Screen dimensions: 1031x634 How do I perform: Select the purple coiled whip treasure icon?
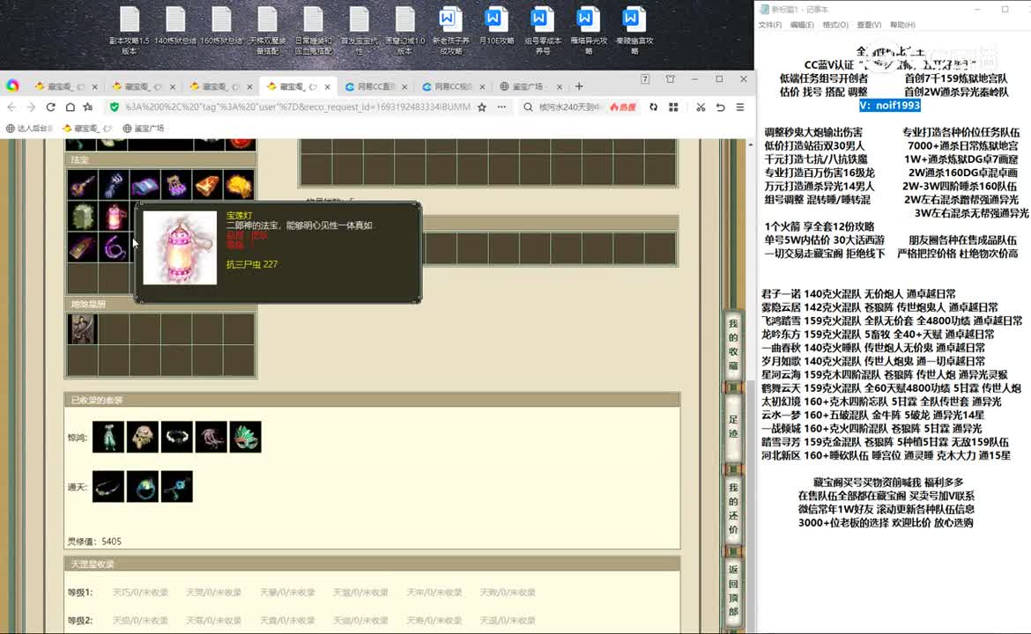tap(114, 247)
